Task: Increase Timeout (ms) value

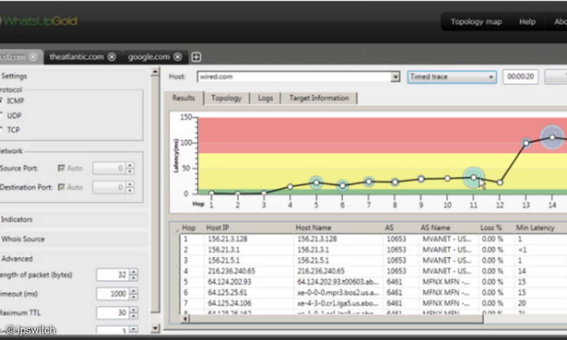Action: [x=133, y=291]
